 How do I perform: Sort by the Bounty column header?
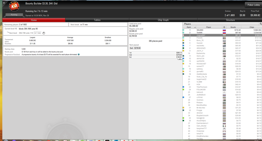tap(233, 27)
